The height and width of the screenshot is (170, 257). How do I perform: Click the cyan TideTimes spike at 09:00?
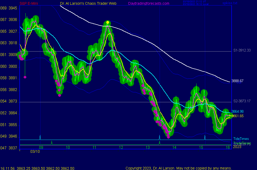(40, 137)
